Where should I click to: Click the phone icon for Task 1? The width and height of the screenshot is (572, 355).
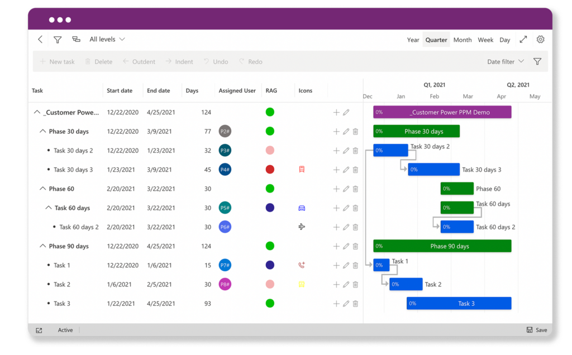(x=302, y=265)
